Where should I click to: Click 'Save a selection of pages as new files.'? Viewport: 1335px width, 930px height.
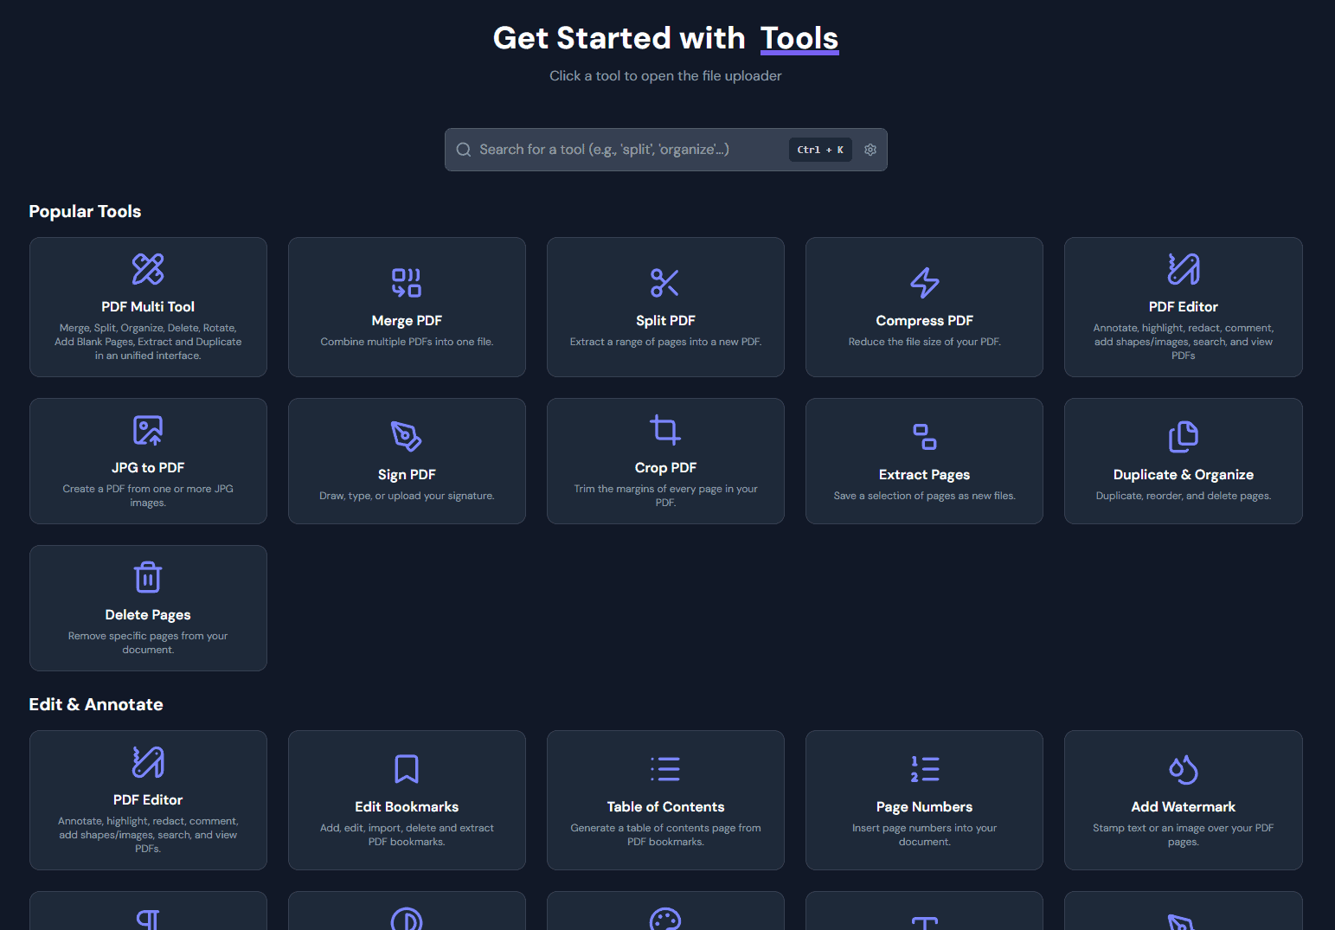click(x=924, y=496)
